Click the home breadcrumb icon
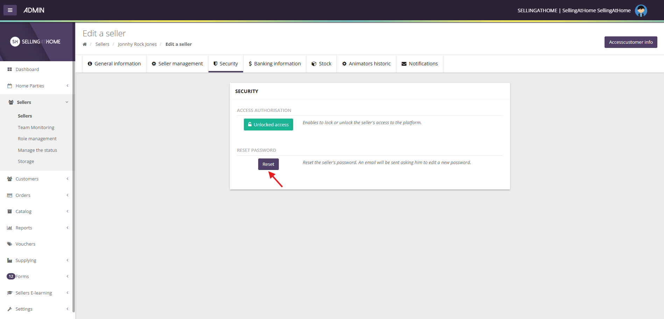This screenshot has width=664, height=319. coord(85,44)
